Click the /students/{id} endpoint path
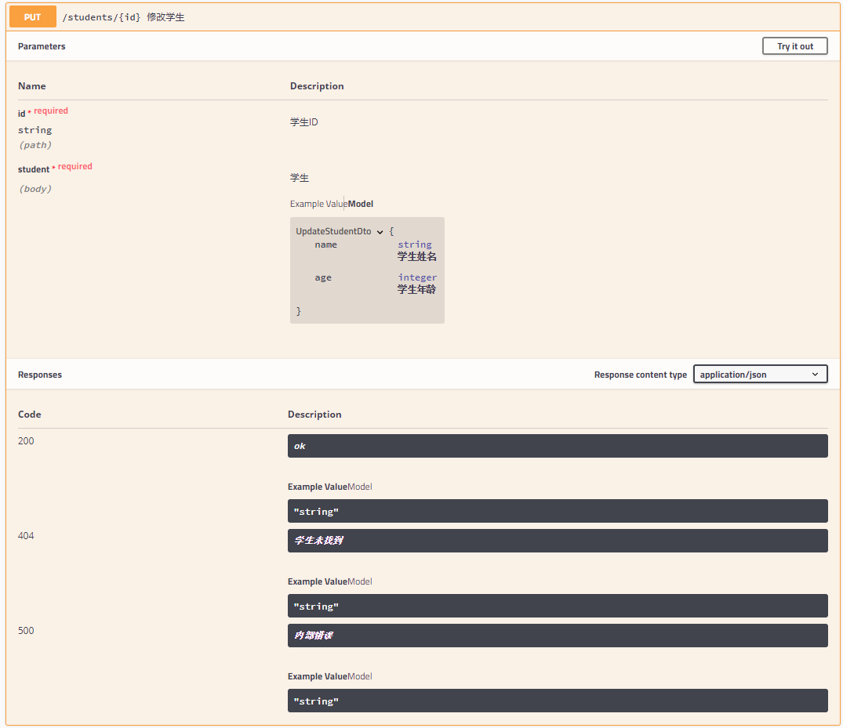 click(102, 17)
